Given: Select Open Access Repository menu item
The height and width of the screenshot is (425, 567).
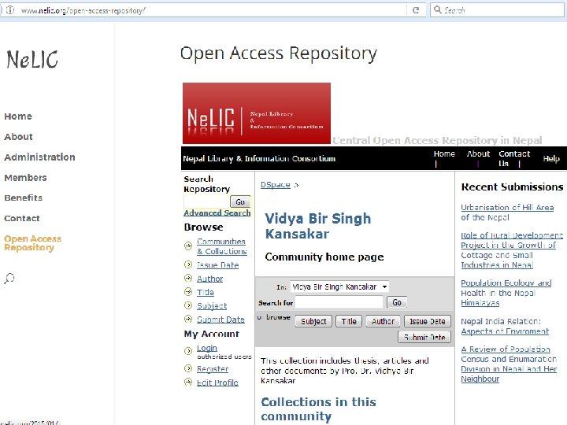Looking at the screenshot, I should 32,243.
